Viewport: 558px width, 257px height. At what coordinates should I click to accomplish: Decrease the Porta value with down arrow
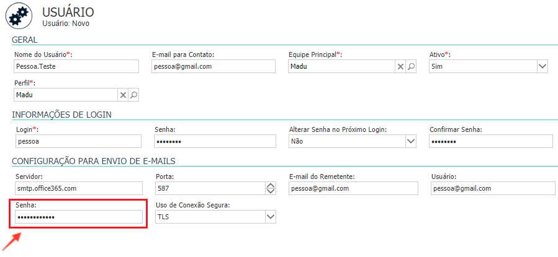click(x=271, y=191)
